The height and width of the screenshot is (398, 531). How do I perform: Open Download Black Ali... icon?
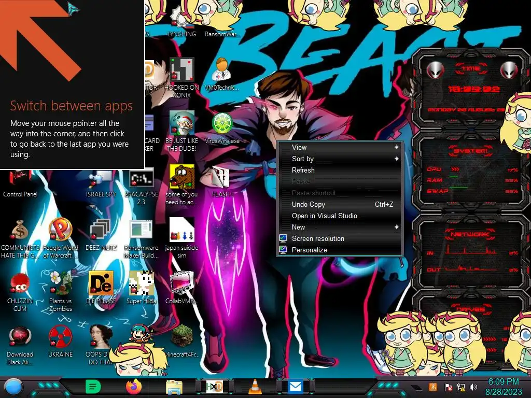(20, 345)
